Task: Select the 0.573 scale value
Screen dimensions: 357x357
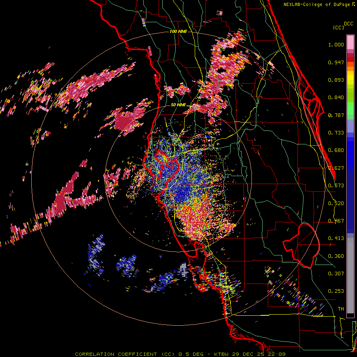Action: (336, 186)
